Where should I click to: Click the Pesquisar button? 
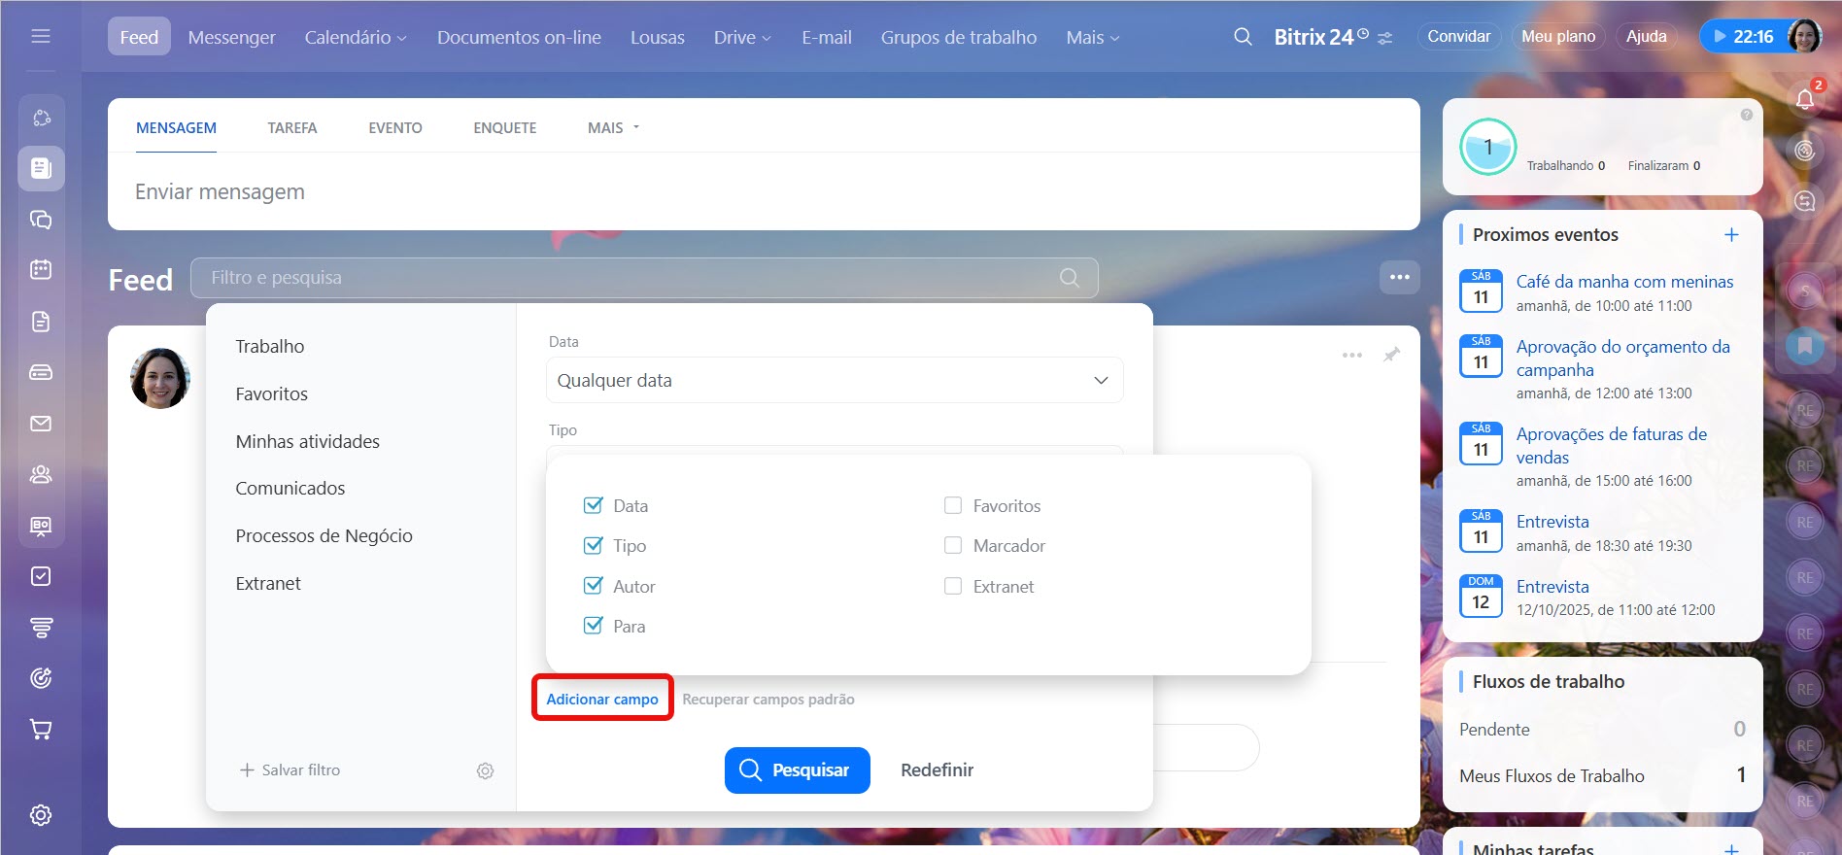(x=797, y=770)
